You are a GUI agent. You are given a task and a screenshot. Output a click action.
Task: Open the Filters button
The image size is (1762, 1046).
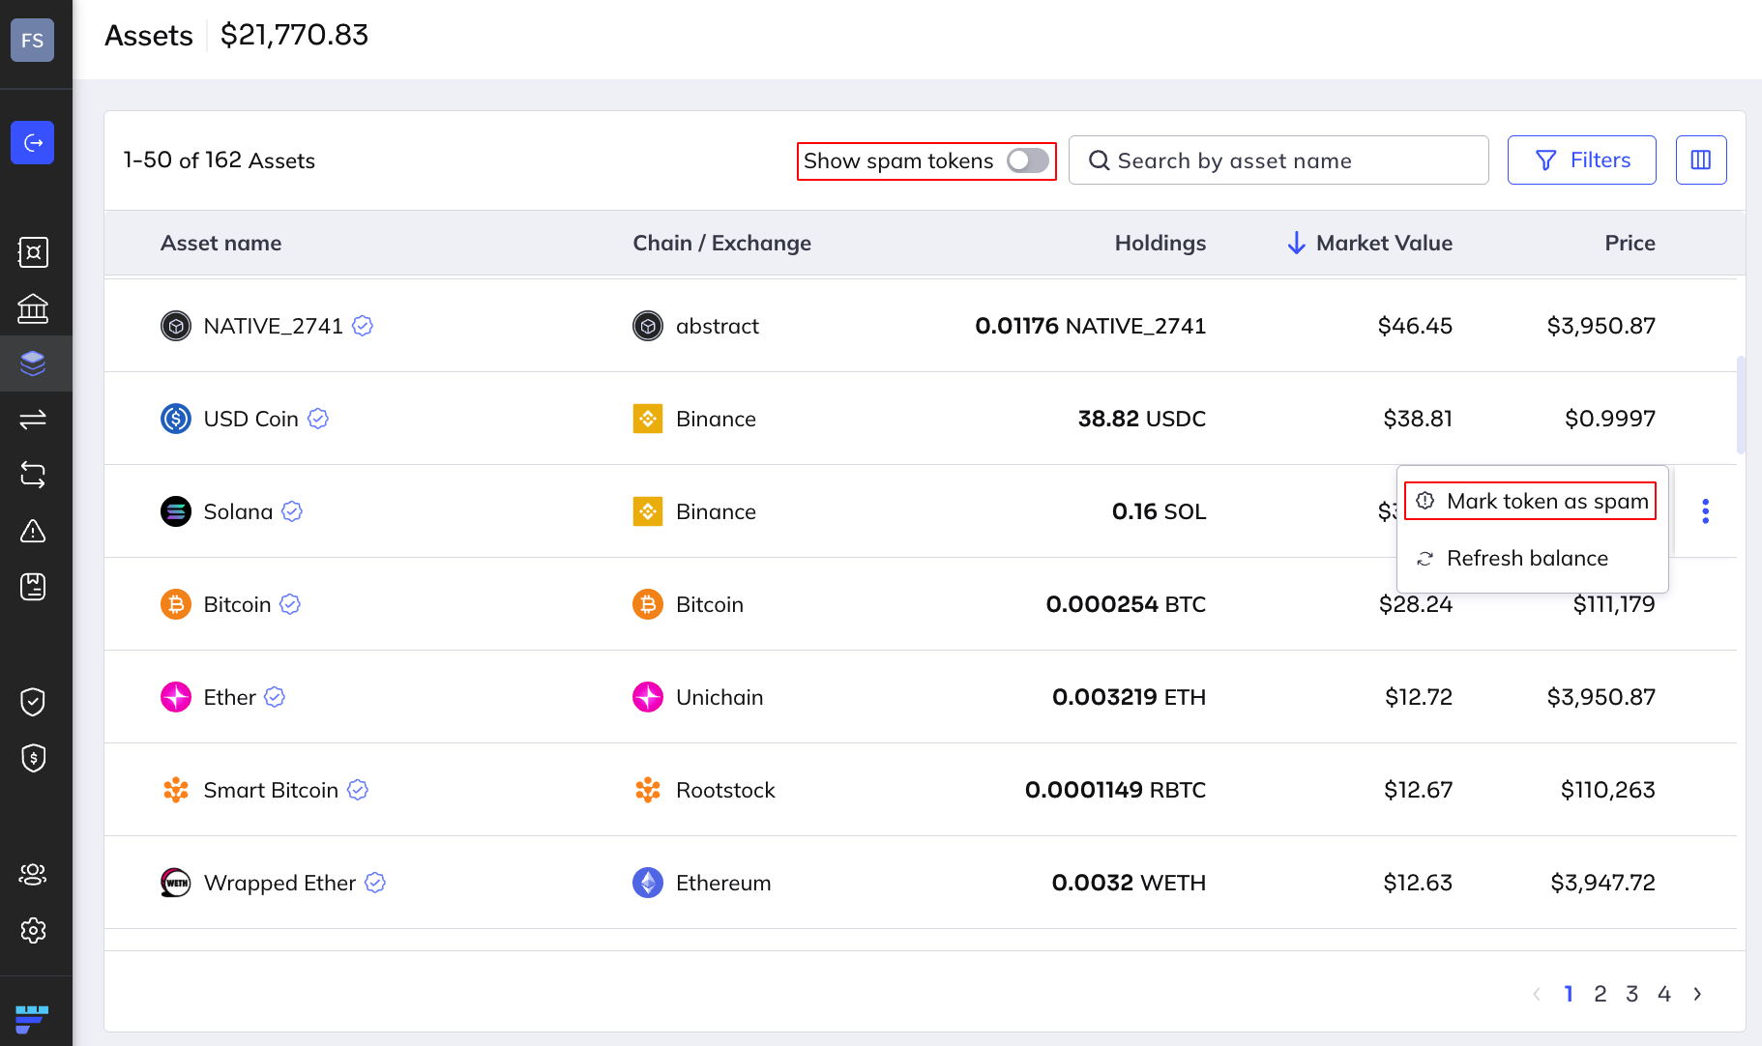point(1581,160)
